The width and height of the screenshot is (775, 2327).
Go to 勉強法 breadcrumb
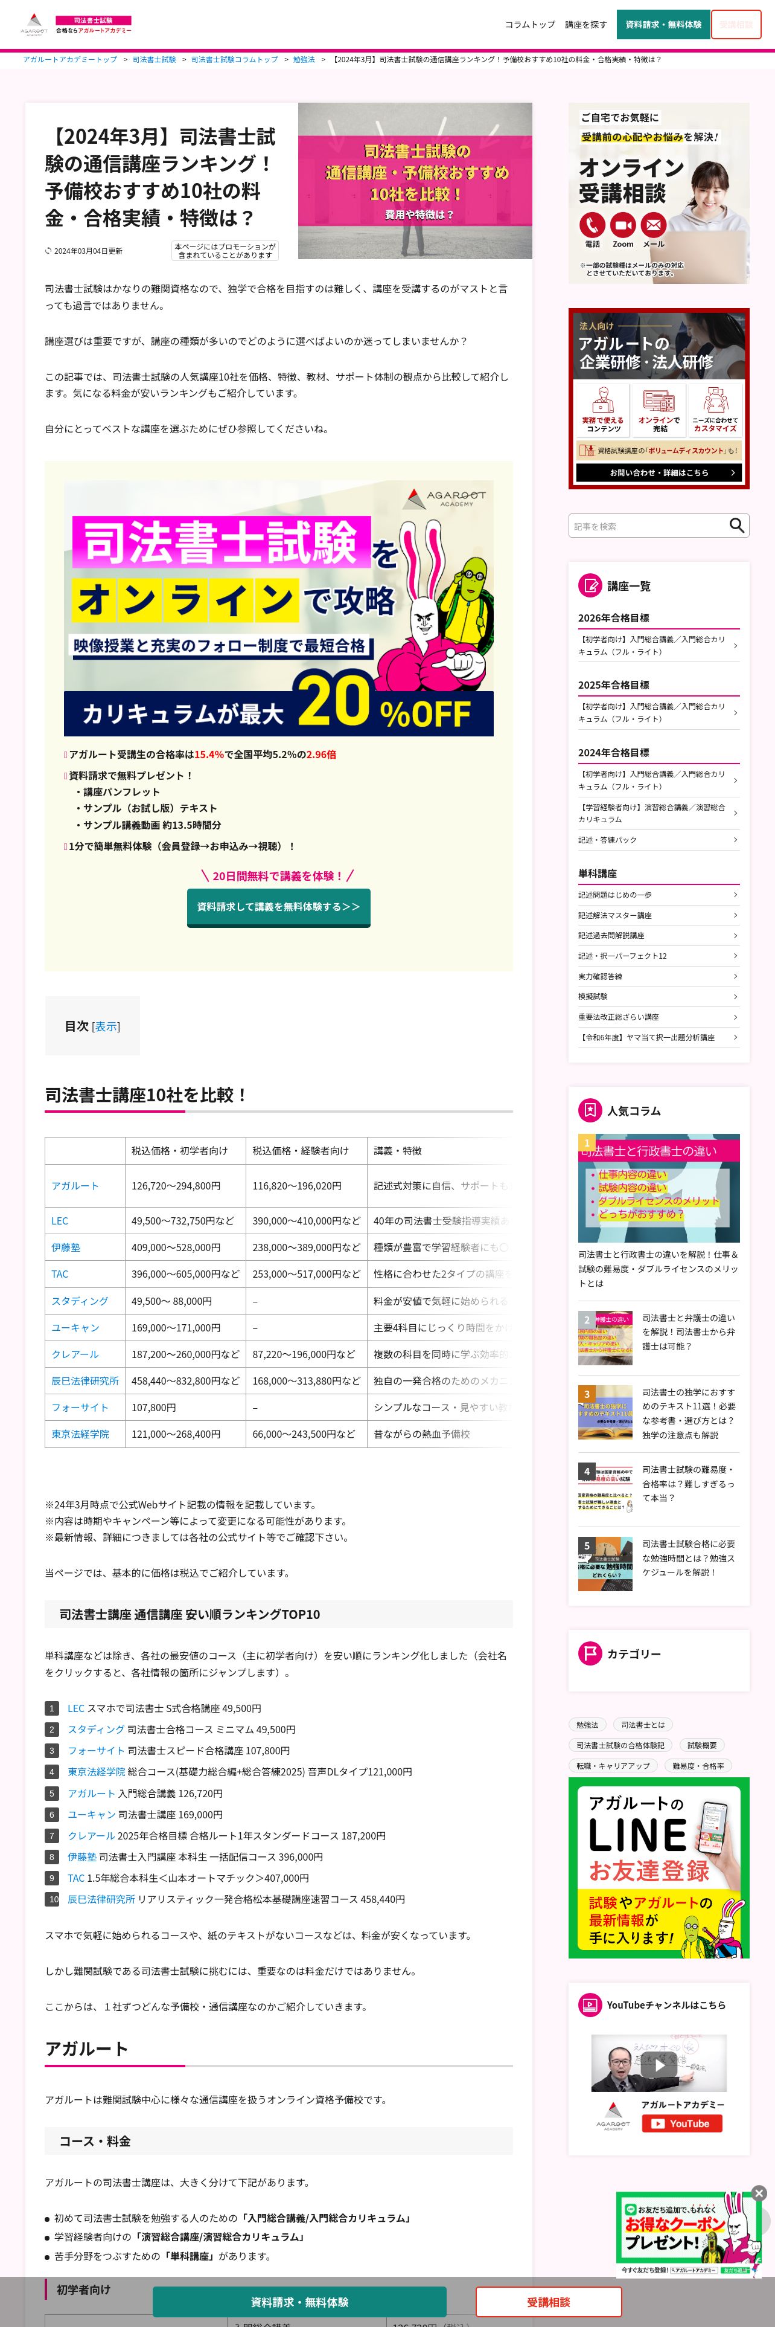tap(304, 60)
